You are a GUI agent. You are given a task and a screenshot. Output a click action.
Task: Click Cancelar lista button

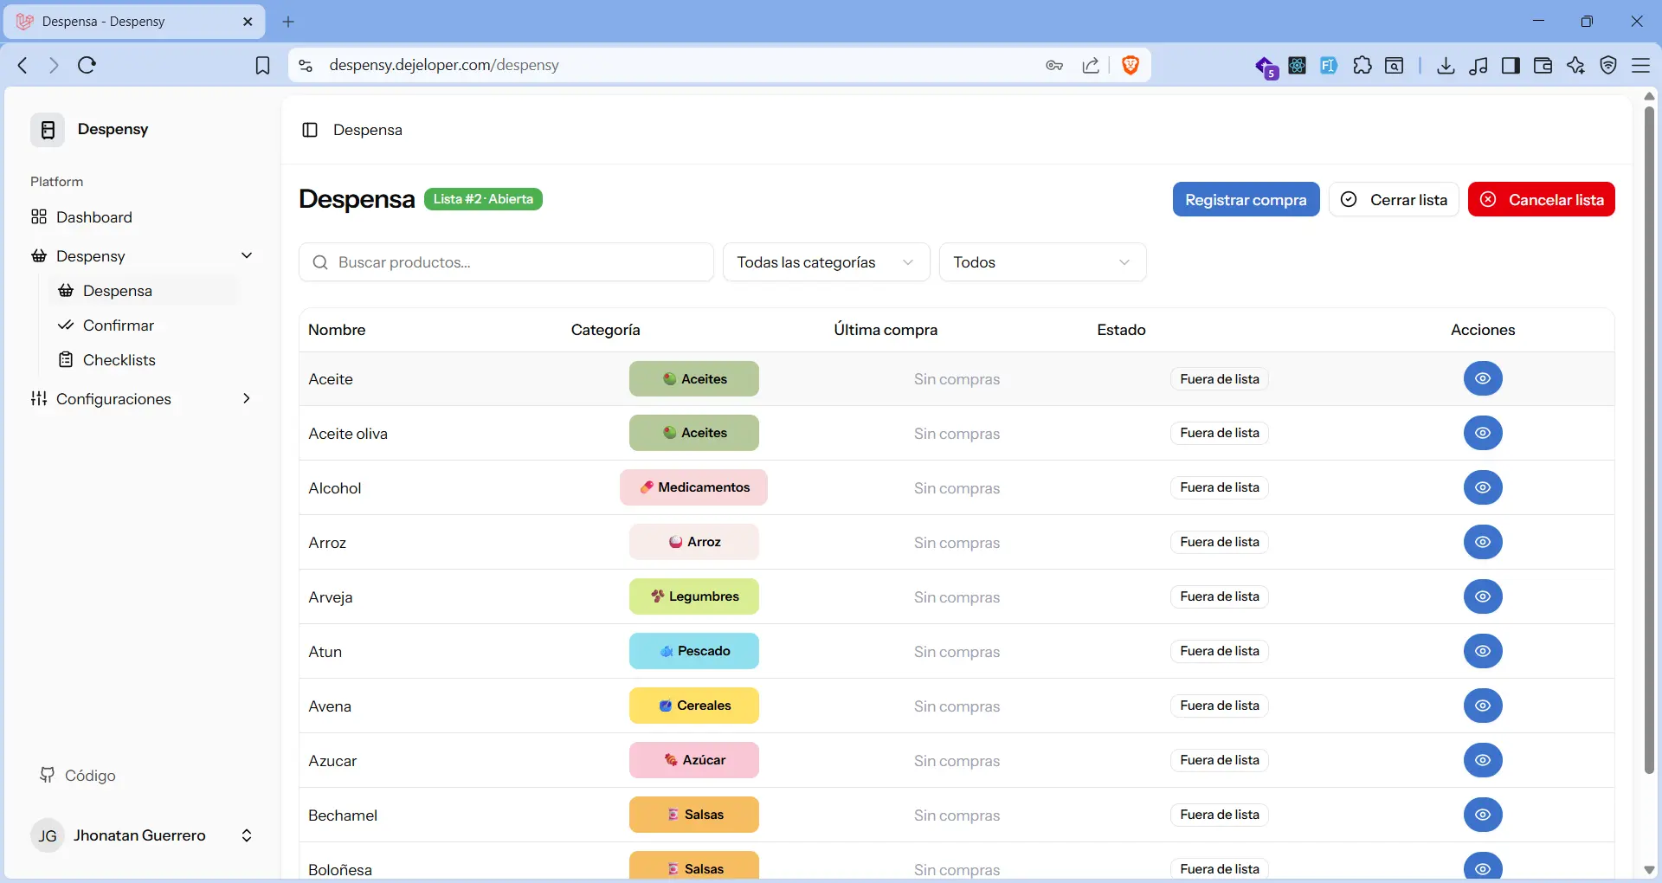1541,200
